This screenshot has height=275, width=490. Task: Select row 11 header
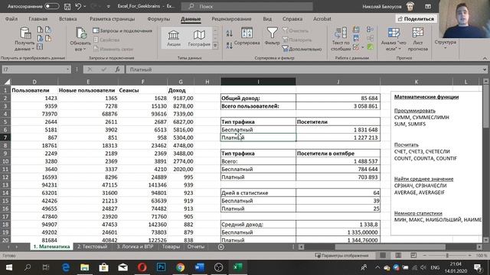click(5, 169)
